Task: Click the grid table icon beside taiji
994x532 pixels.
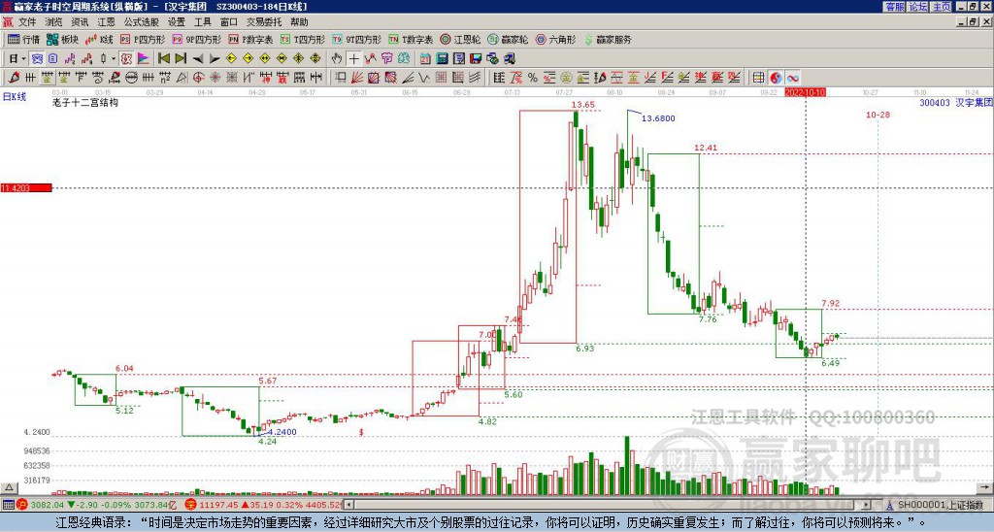Action: pos(758,78)
